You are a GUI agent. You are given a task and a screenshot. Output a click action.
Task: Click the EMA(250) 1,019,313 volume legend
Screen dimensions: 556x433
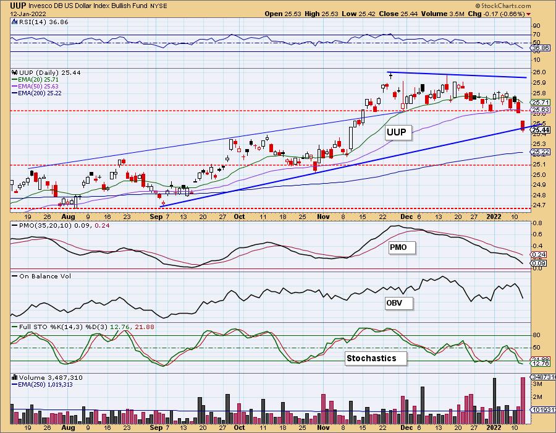coord(45,384)
